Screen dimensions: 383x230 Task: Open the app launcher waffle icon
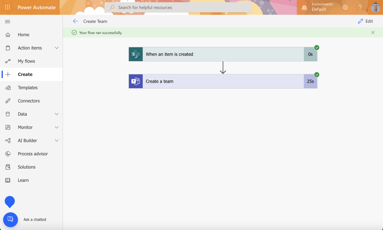pyautogui.click(x=7, y=7)
